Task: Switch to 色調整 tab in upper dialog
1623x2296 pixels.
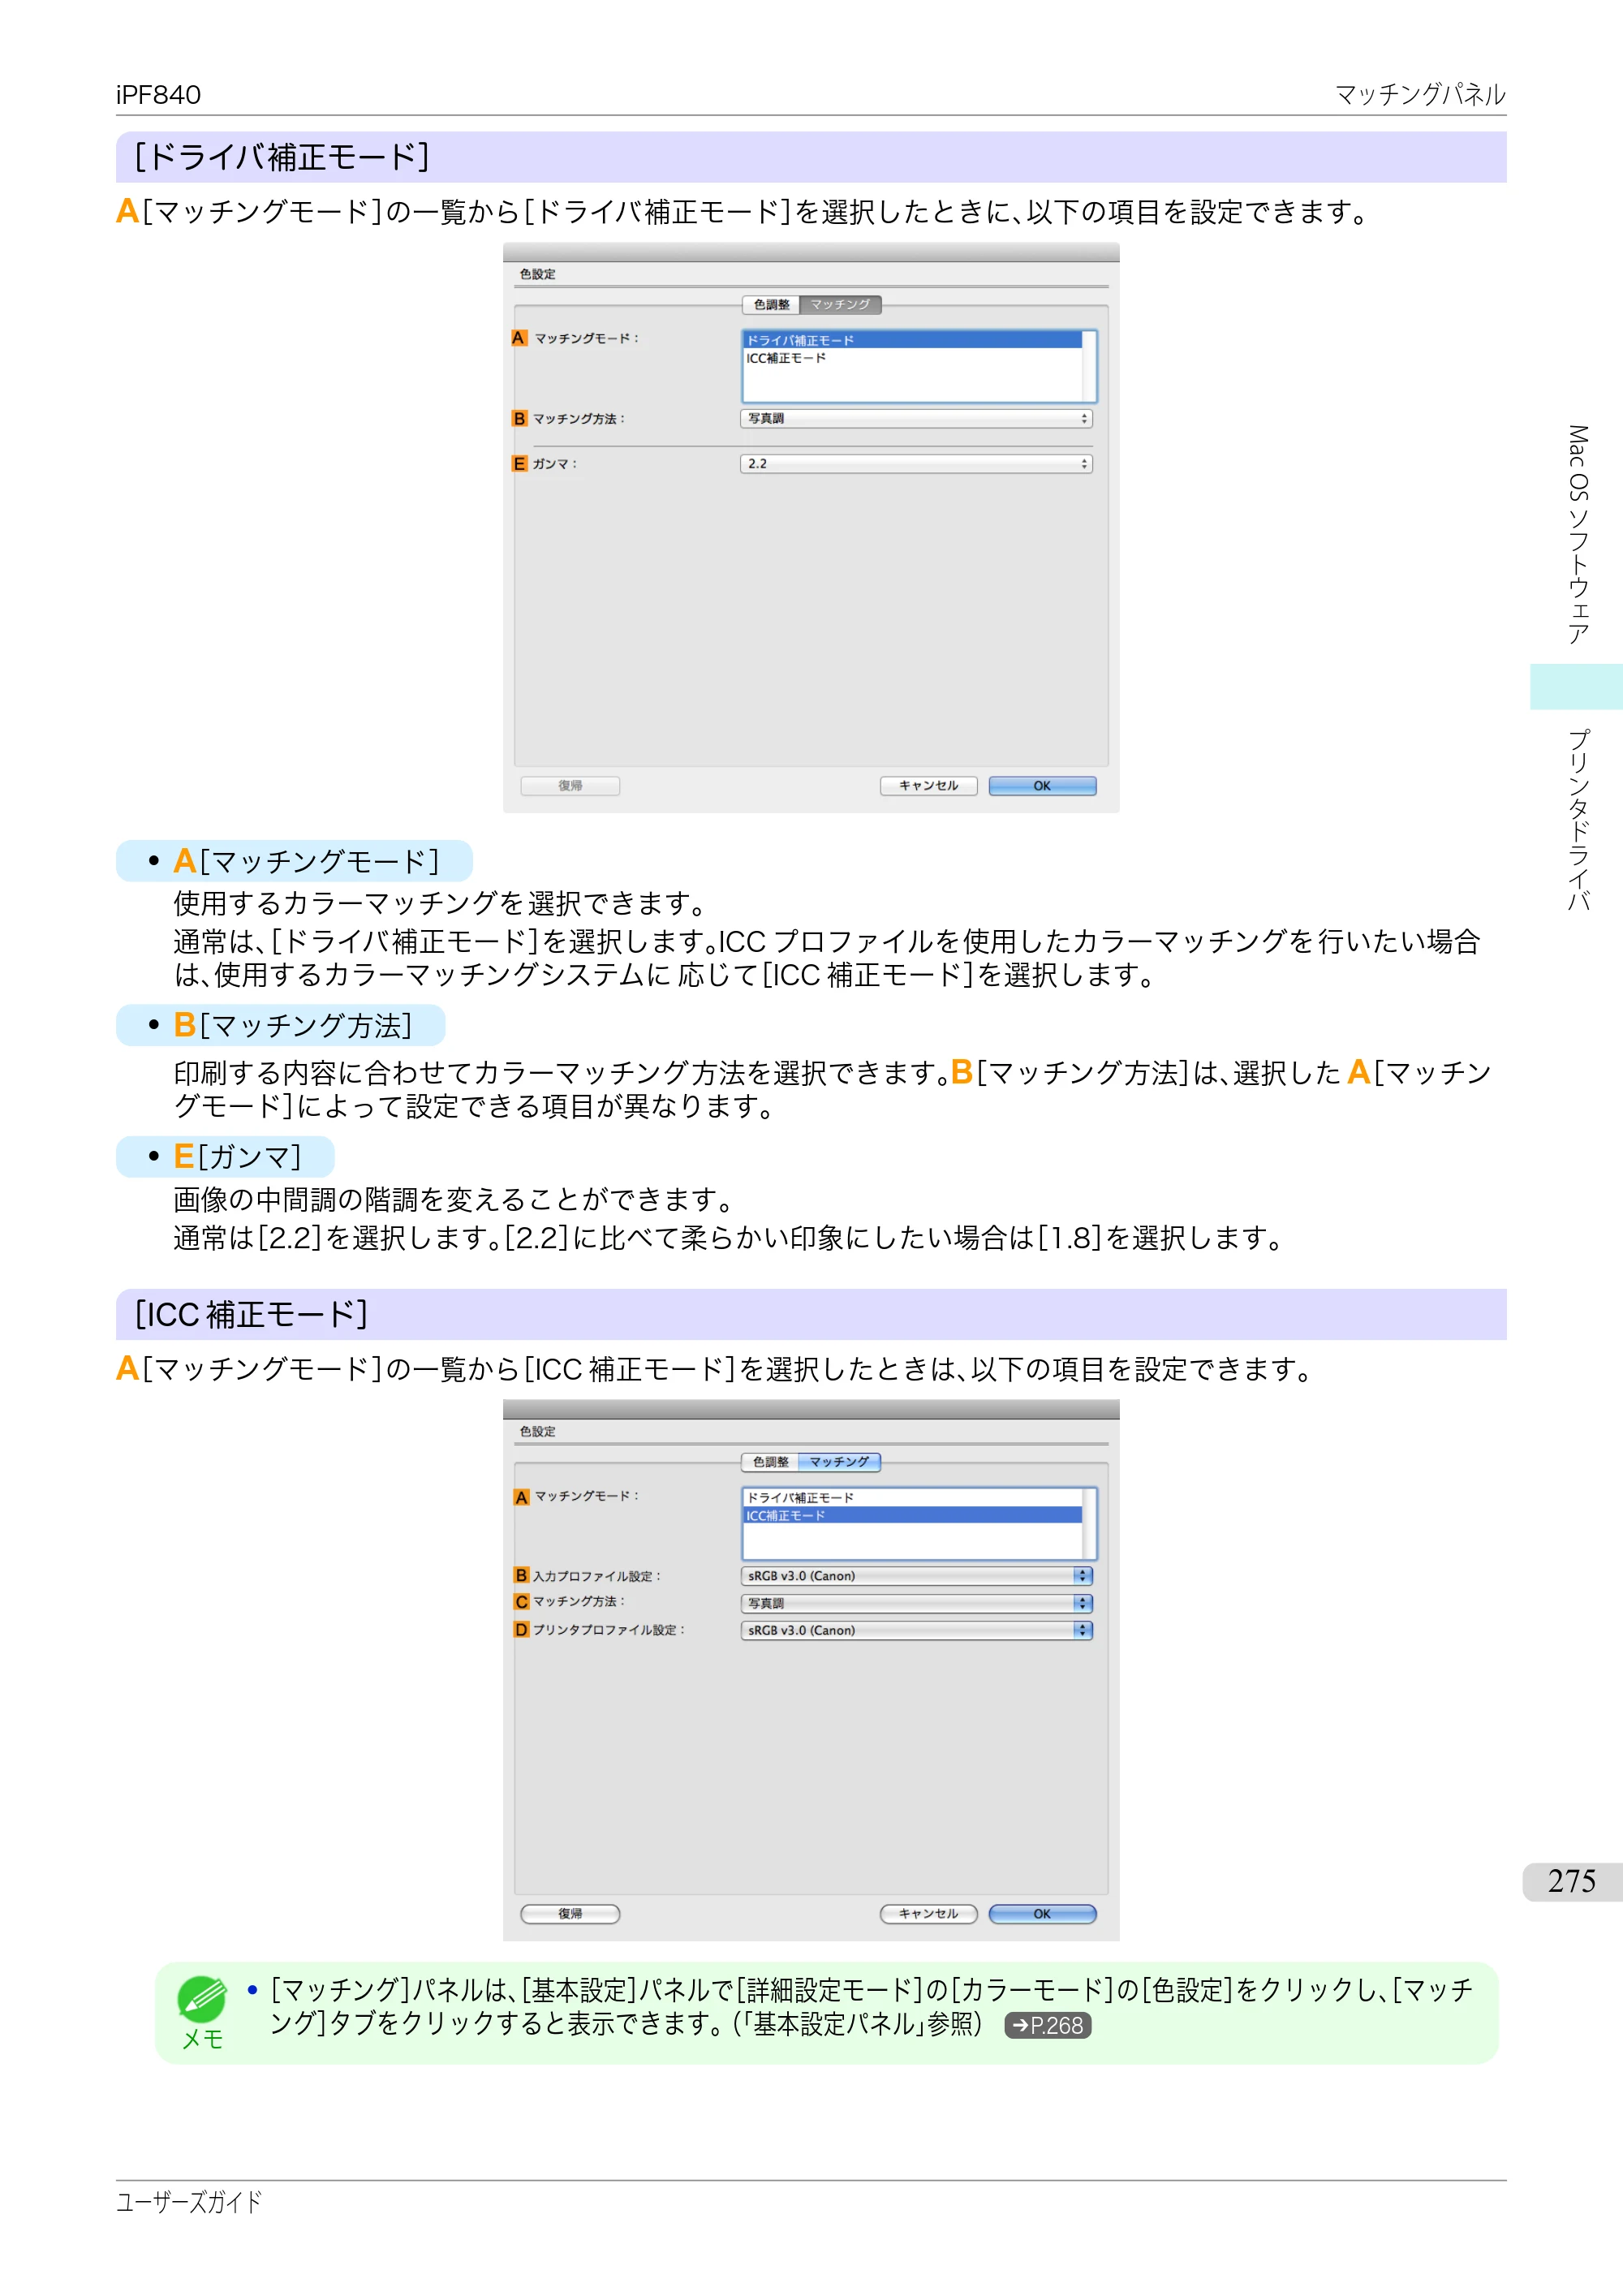Action: pyautogui.click(x=771, y=305)
